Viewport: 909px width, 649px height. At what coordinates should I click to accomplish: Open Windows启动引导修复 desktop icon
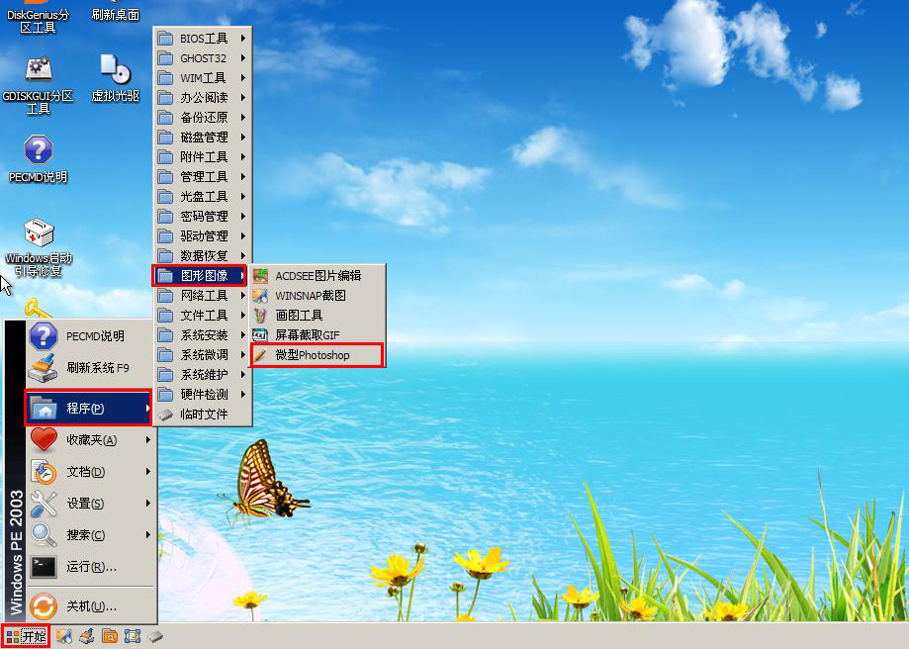pyautogui.click(x=39, y=247)
